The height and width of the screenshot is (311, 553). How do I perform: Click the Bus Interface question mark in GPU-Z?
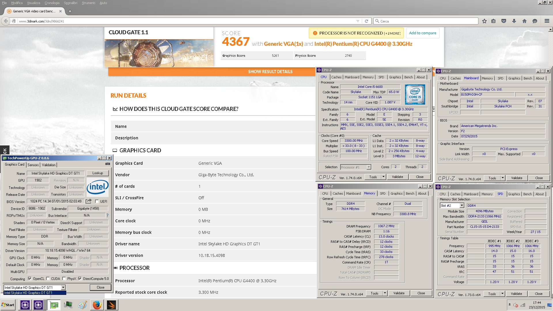[x=107, y=215]
